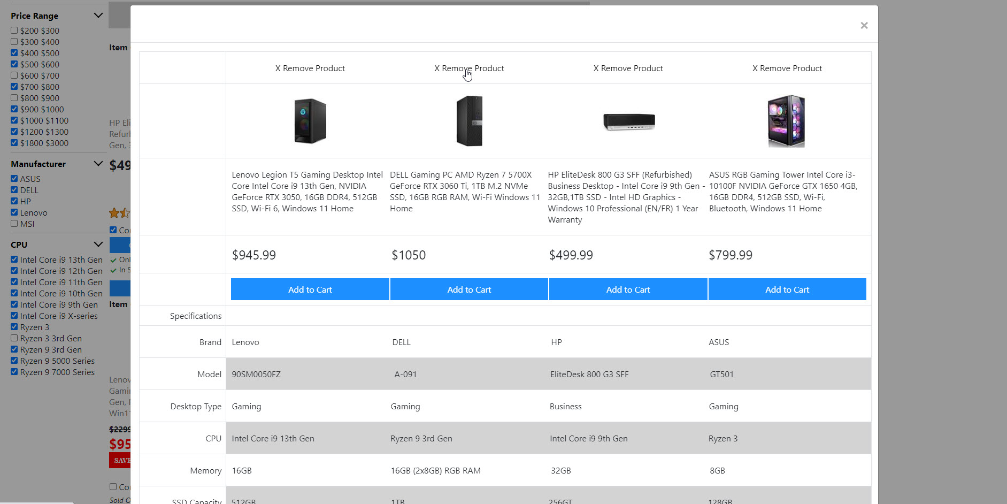Remove the HP EliteDesk from comparison
Screen dimensions: 1007x504
pyautogui.click(x=628, y=68)
